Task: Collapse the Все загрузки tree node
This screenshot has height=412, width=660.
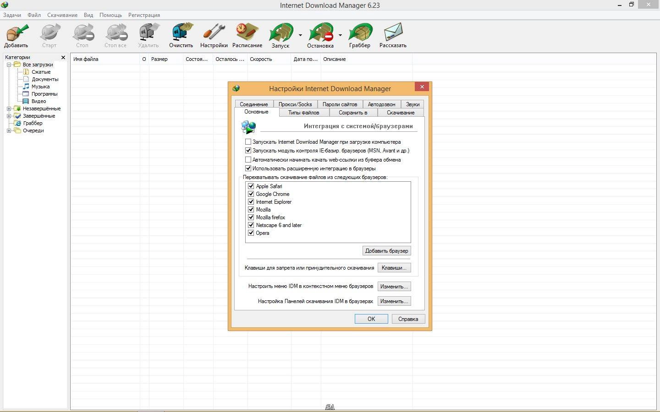Action: click(9, 65)
